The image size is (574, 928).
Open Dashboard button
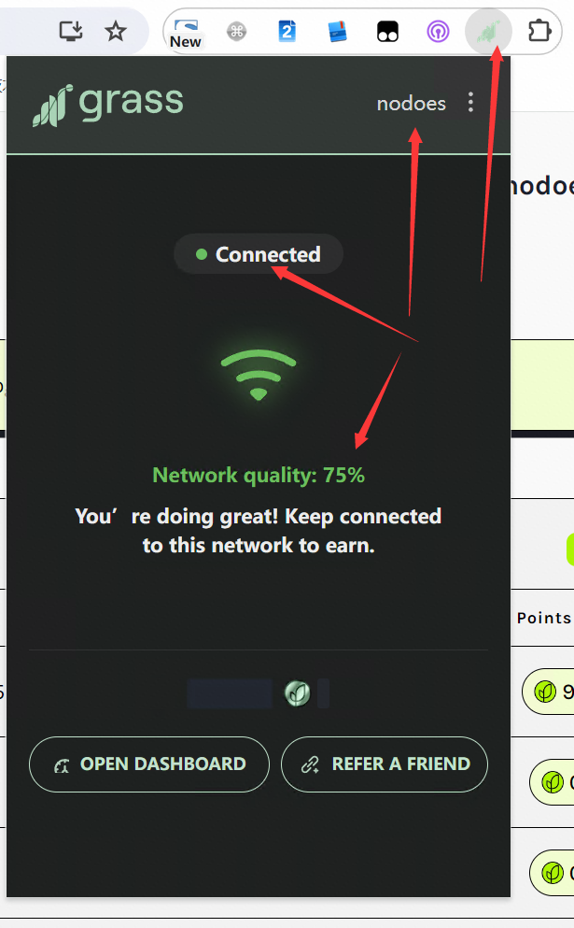(x=149, y=764)
